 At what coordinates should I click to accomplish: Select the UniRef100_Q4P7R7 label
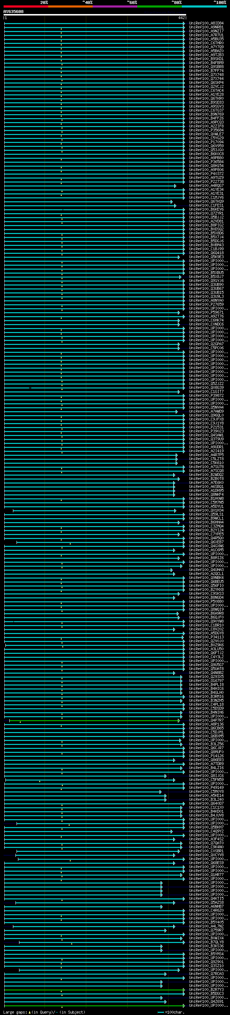click(206, 720)
